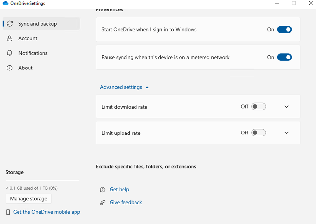Image resolution: width=316 pixels, height=224 pixels.
Task: Close the OneDrive Settings window
Action: 311,3
